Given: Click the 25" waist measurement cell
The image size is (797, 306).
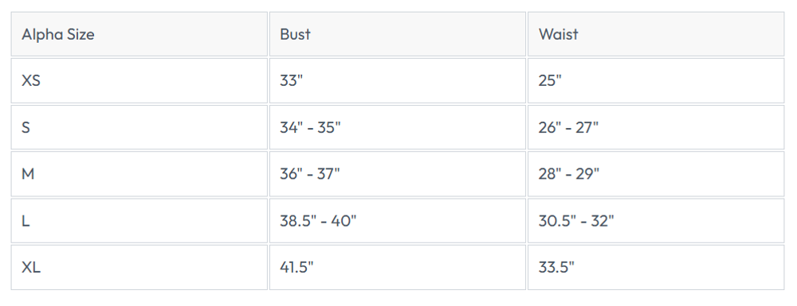Looking at the screenshot, I should click(656, 80).
